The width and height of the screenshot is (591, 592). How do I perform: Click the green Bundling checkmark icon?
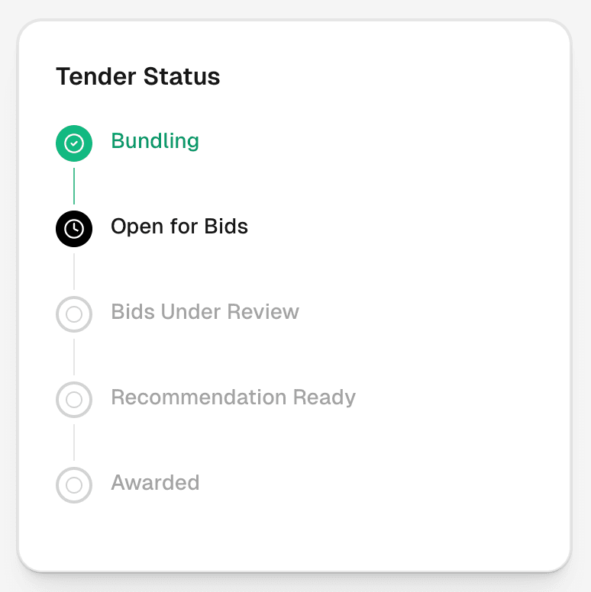point(74,143)
